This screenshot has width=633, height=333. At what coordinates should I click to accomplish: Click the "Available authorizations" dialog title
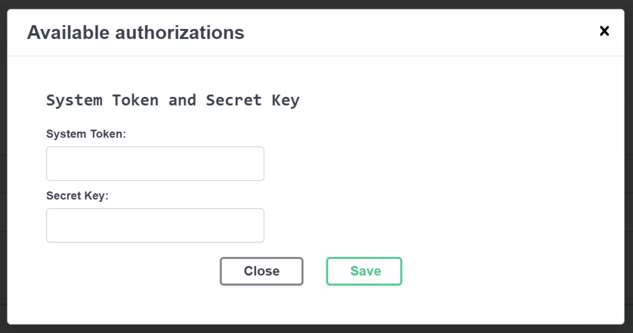pyautogui.click(x=135, y=32)
